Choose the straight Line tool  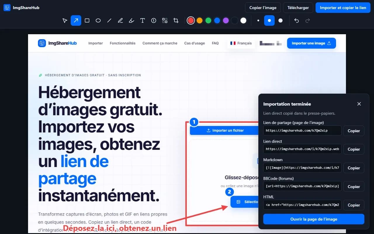tap(109, 20)
